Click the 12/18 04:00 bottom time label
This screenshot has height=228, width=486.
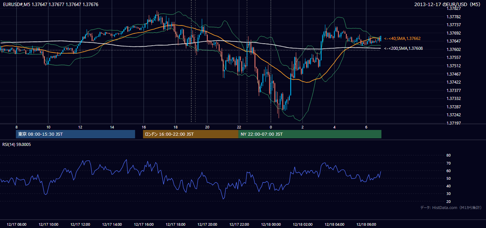[x=334, y=225]
